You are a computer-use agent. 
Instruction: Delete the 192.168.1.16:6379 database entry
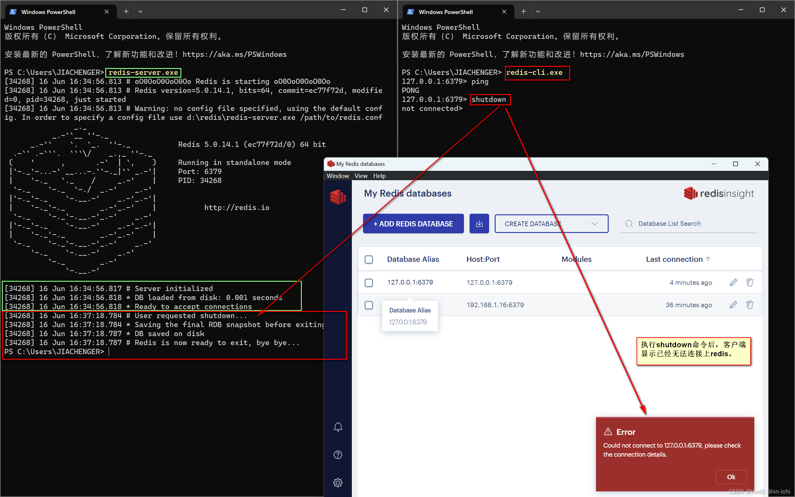pyautogui.click(x=750, y=305)
